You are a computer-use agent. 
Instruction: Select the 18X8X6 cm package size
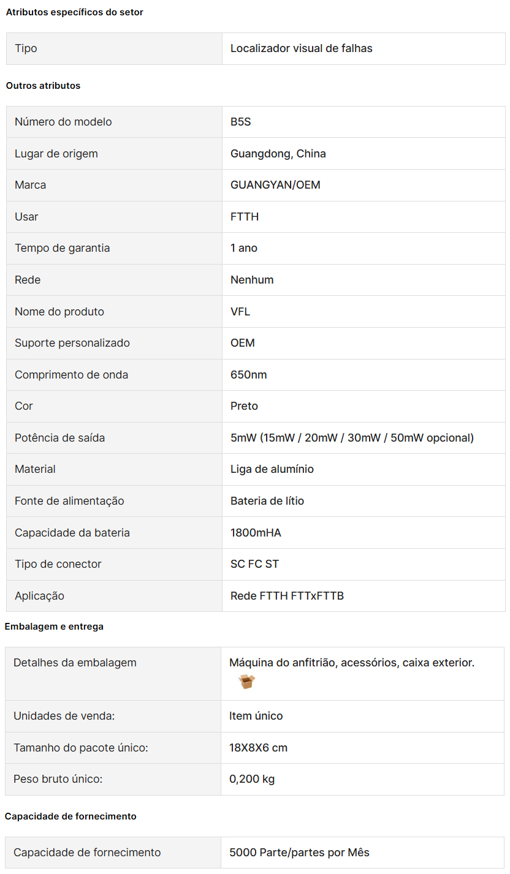[258, 748]
